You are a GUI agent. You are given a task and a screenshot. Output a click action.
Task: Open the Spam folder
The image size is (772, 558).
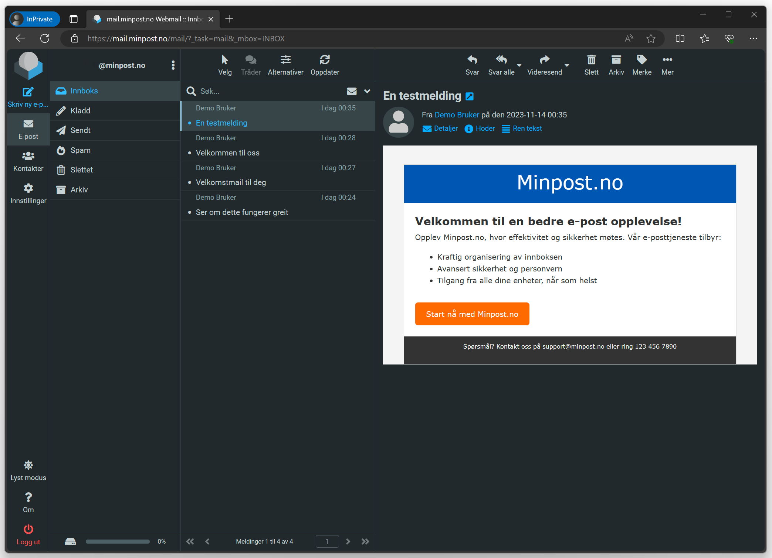coord(80,150)
